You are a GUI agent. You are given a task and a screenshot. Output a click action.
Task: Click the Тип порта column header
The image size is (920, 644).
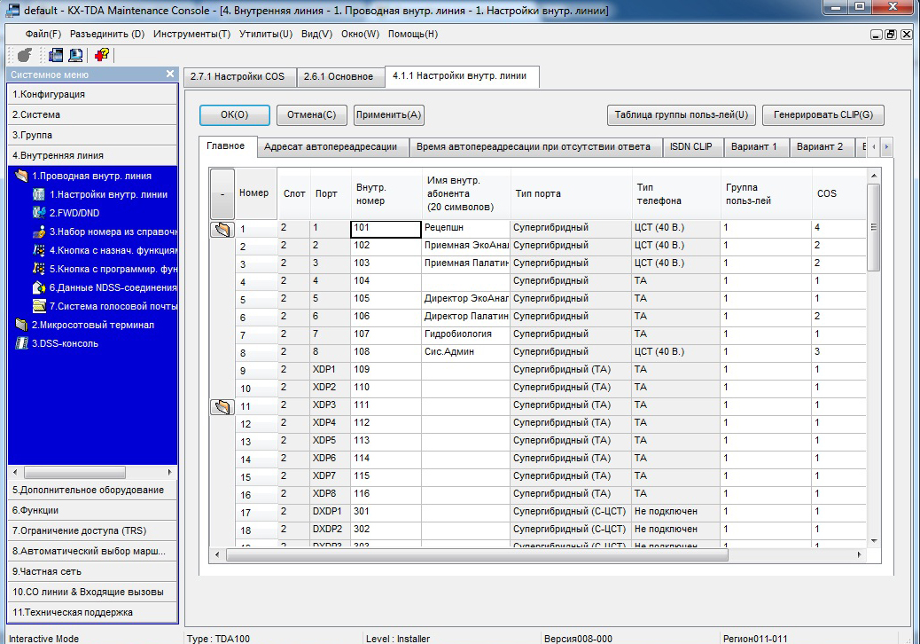pyautogui.click(x=572, y=193)
